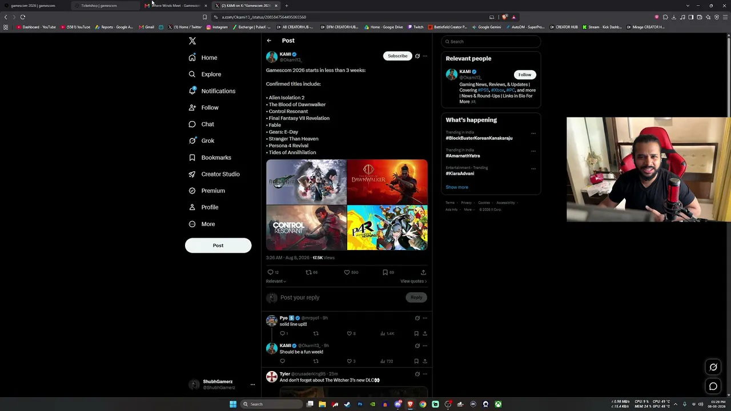Reply to KAMI's 'Should be a fun week' comment
731x411 pixels.
pos(282,361)
